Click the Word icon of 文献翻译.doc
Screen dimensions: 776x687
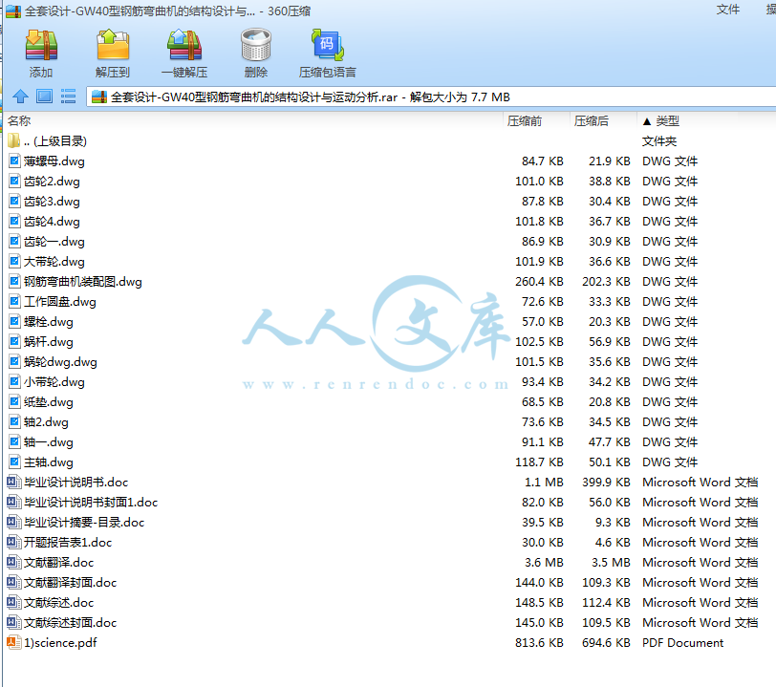(x=13, y=562)
